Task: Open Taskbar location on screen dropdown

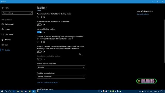Action: point(61,67)
